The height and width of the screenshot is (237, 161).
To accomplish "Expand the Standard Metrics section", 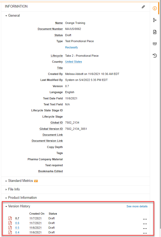I will click(21, 181).
